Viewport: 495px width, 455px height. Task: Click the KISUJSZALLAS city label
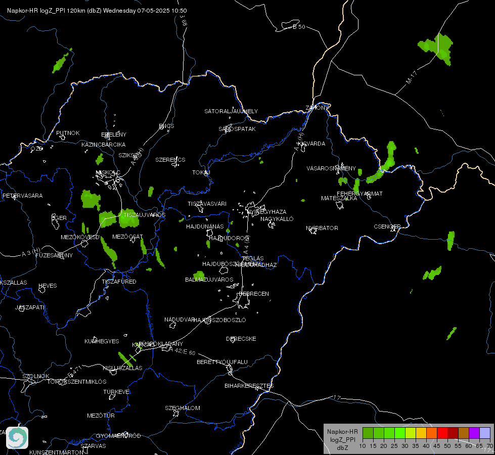tap(122, 368)
